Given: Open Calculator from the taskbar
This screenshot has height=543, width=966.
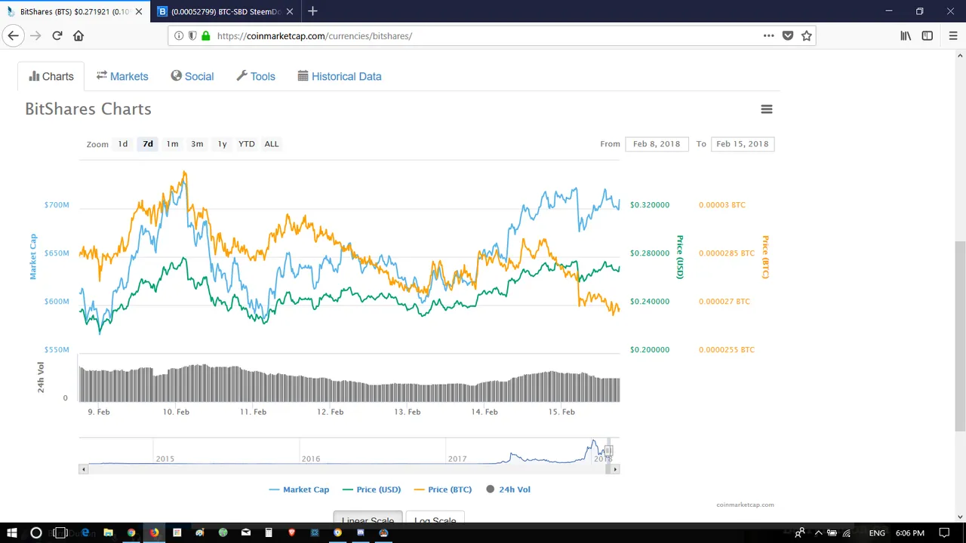Looking at the screenshot, I should (x=269, y=532).
